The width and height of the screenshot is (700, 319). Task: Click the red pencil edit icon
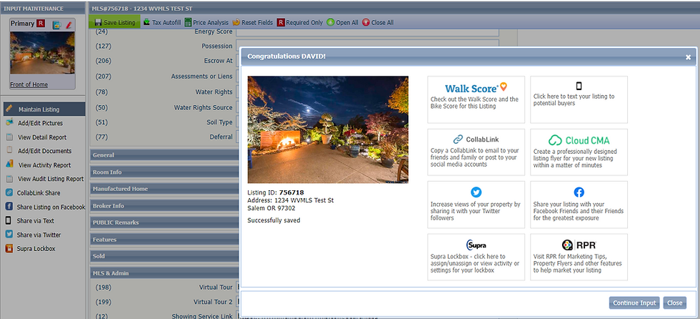click(x=69, y=25)
